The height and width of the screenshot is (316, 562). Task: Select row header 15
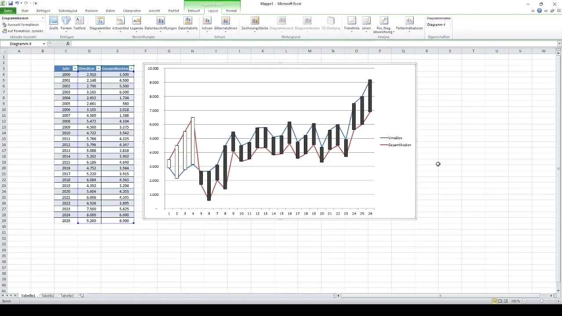coord(4,139)
